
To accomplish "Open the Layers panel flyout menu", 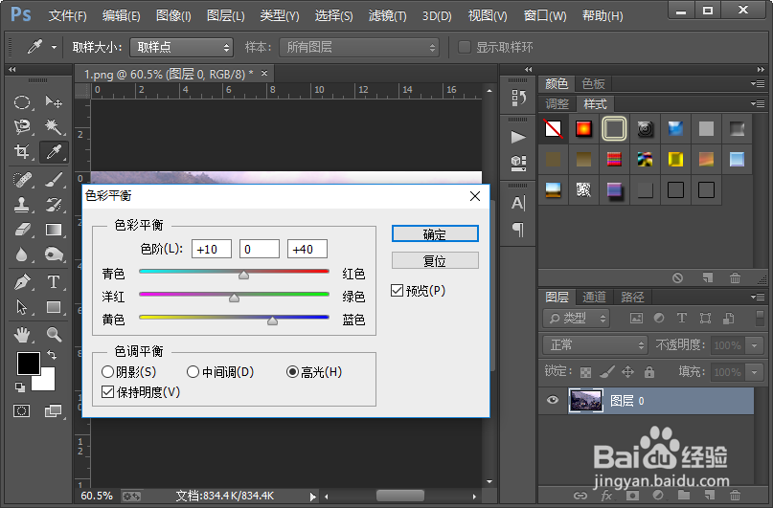I will (758, 297).
